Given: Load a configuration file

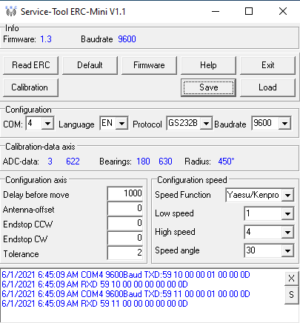Looking at the screenshot, I should tap(267, 87).
